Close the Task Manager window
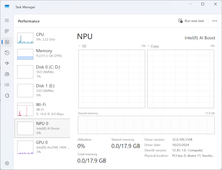The width and height of the screenshot is (222, 170). (215, 4)
